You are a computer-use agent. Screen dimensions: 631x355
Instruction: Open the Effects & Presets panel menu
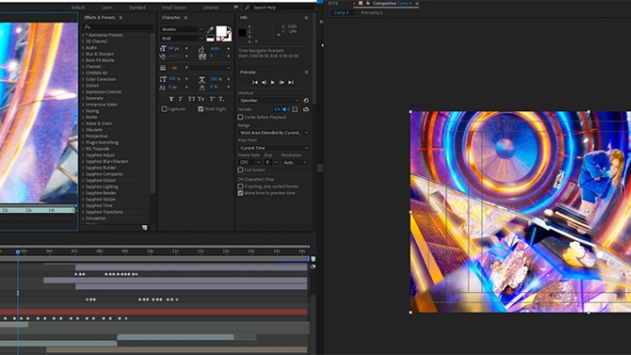121,18
